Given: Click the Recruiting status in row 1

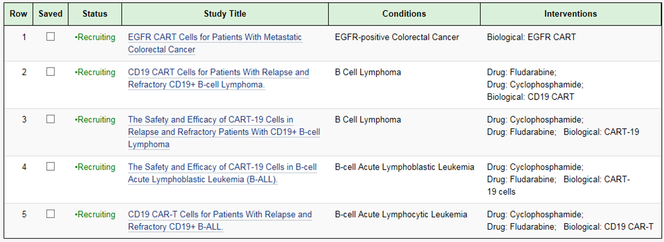Looking at the screenshot, I should (x=95, y=37).
